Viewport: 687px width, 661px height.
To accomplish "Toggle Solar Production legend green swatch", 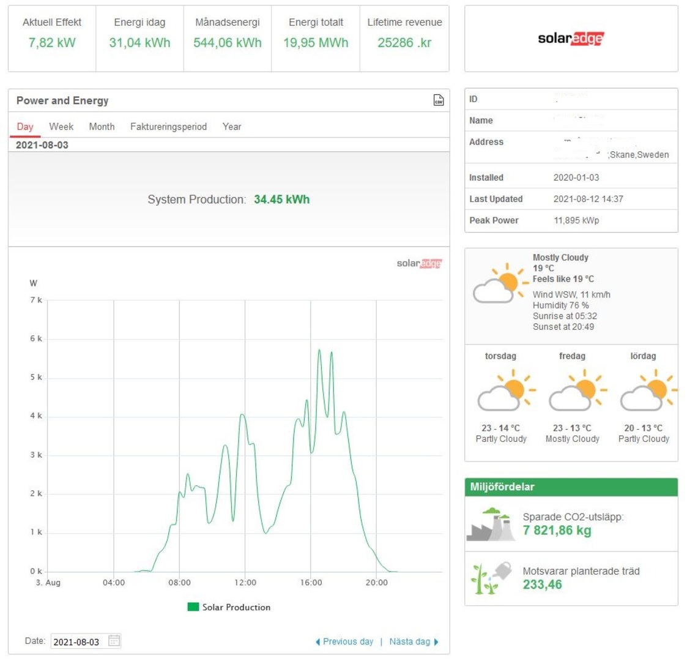I will pos(193,607).
